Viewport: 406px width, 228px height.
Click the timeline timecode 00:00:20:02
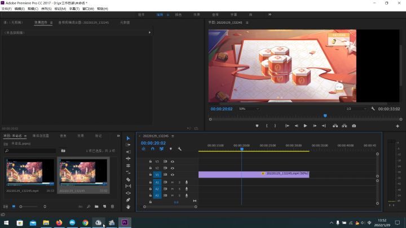pyautogui.click(x=153, y=143)
